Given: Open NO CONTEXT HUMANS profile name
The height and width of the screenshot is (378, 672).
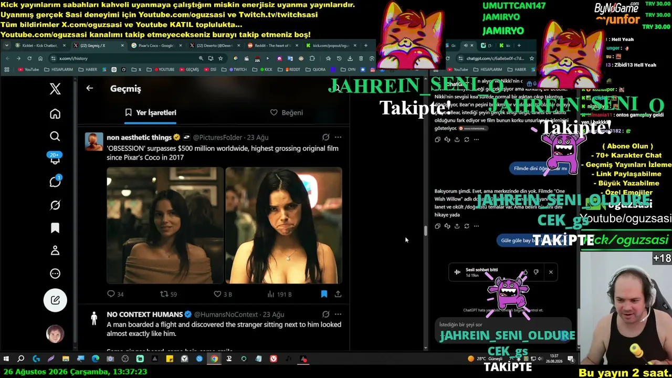Looking at the screenshot, I should coord(144,314).
